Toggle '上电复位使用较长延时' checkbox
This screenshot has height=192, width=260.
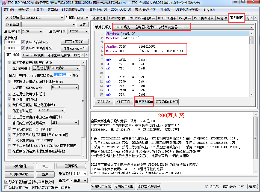tap(10, 94)
